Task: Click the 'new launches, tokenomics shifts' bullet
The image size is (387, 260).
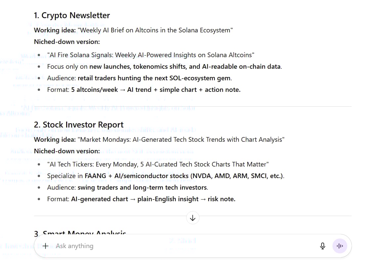Action: 164,66
